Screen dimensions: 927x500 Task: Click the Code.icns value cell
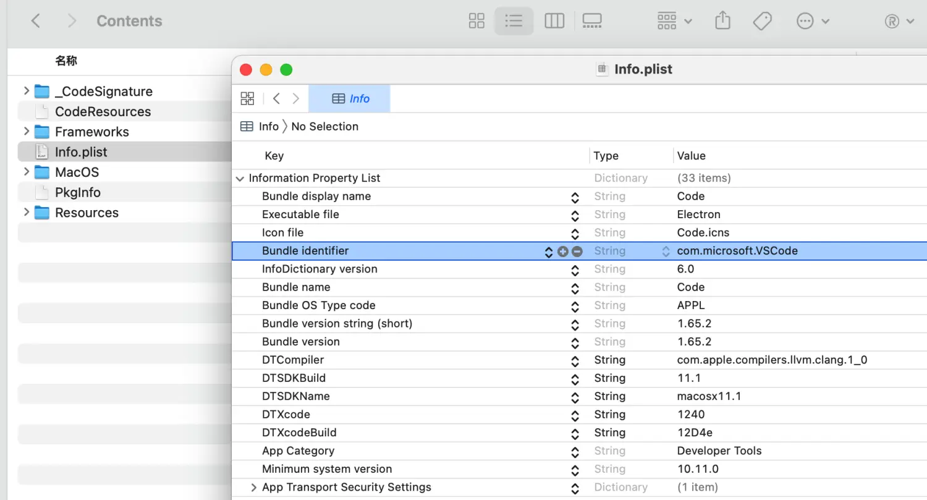[x=703, y=232]
